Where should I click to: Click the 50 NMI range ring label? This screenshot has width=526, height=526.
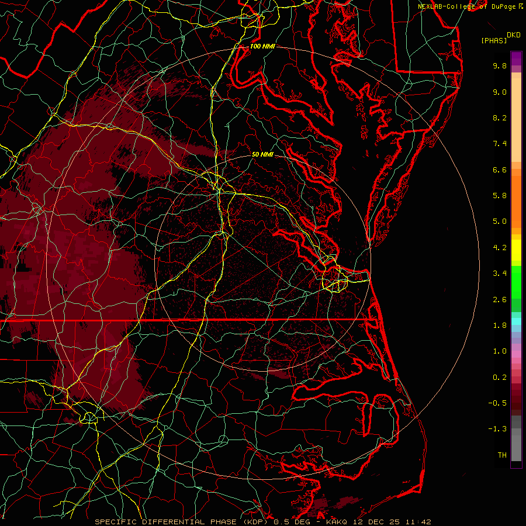[262, 154]
